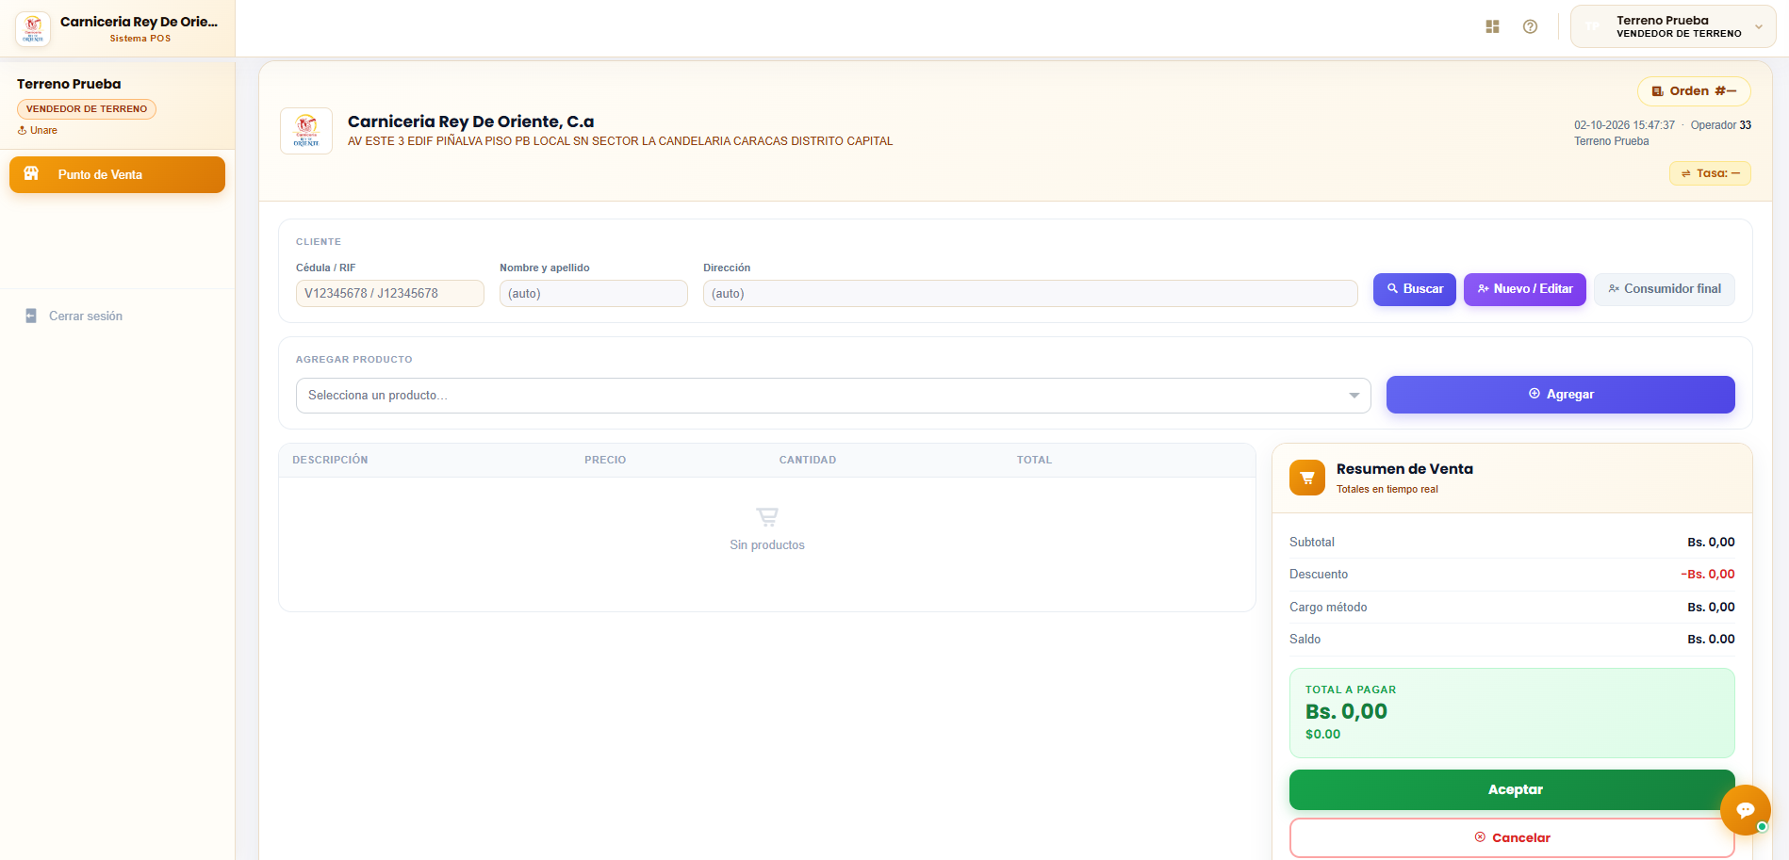This screenshot has height=860, width=1789.
Task: Click the help question mark icon
Action: tap(1530, 26)
